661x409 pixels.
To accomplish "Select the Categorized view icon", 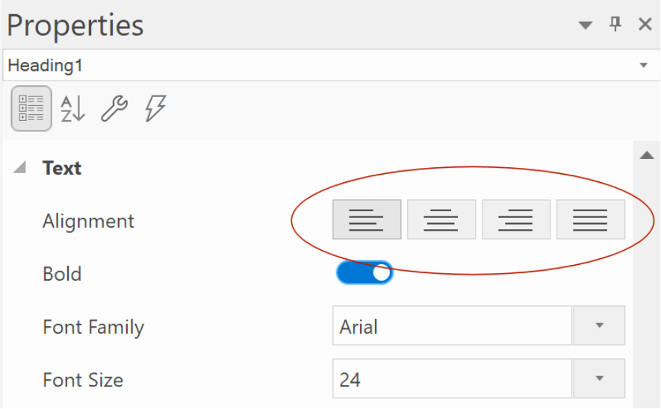I will (x=31, y=108).
